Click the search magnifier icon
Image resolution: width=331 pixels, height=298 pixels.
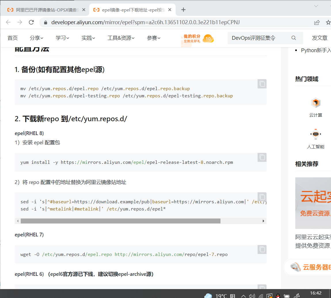tap(294, 38)
